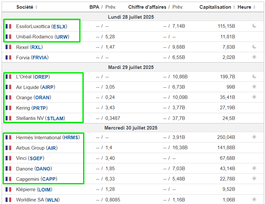Click the moon icon in EssilorLuxottica row
This screenshot has height=204, width=265.
click(x=254, y=26)
